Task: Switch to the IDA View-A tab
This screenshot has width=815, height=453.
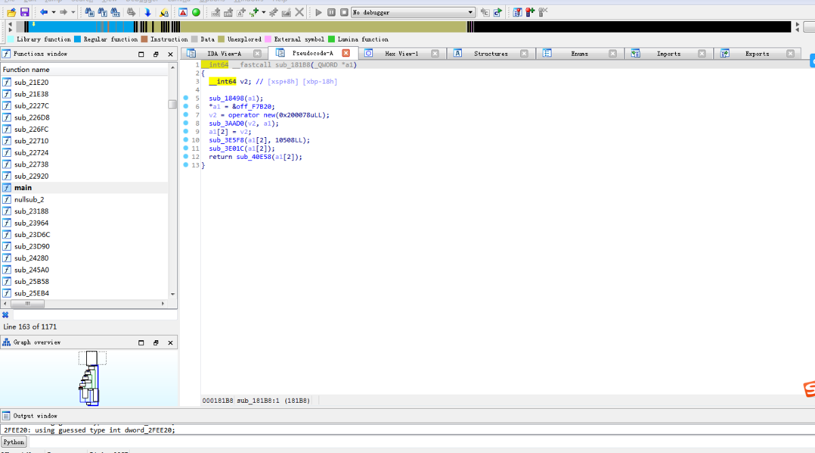Action: point(224,54)
